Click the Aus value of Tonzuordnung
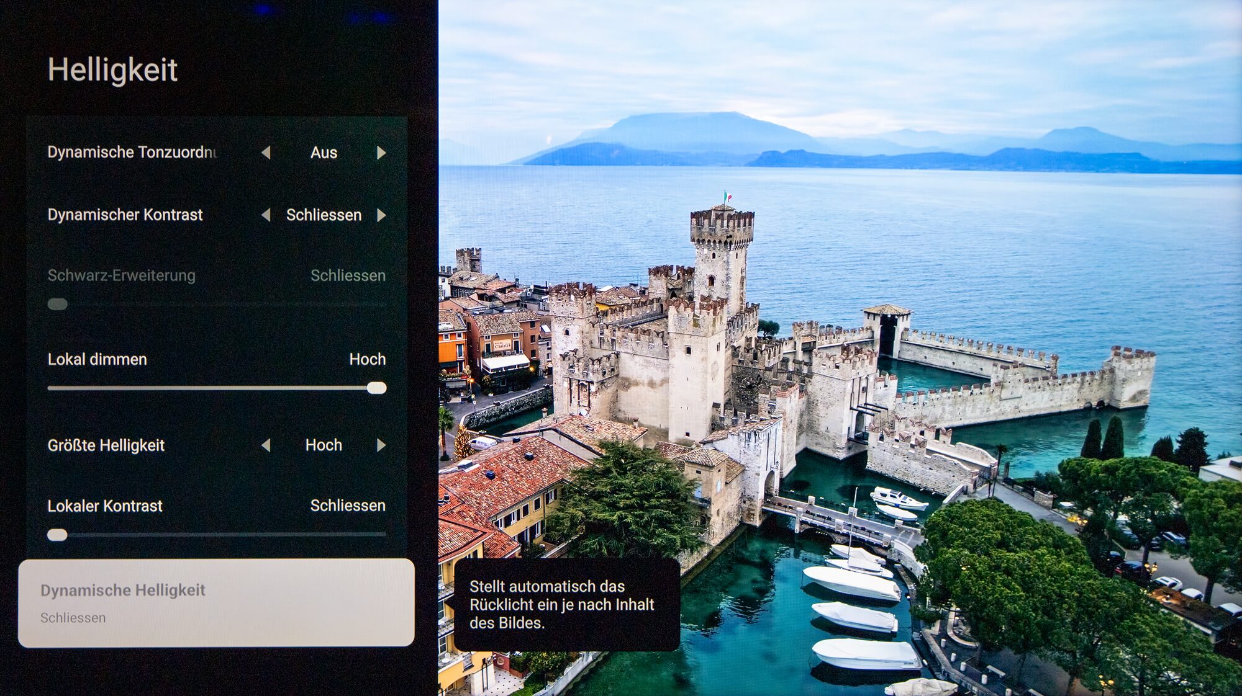The width and height of the screenshot is (1242, 696). point(324,153)
